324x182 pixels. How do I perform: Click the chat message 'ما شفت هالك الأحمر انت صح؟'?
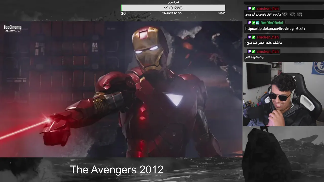point(264,43)
